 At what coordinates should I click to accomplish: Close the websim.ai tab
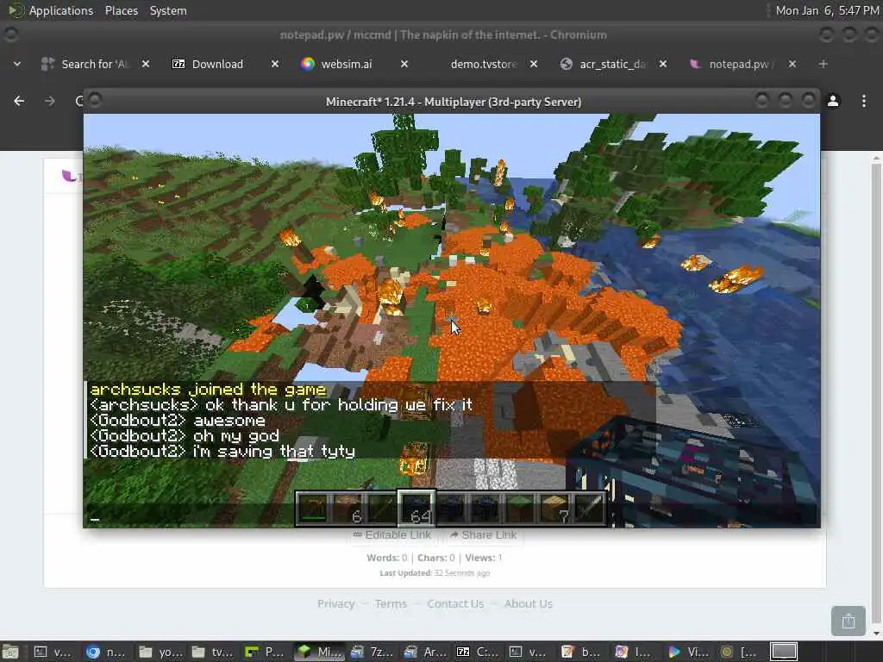point(404,64)
